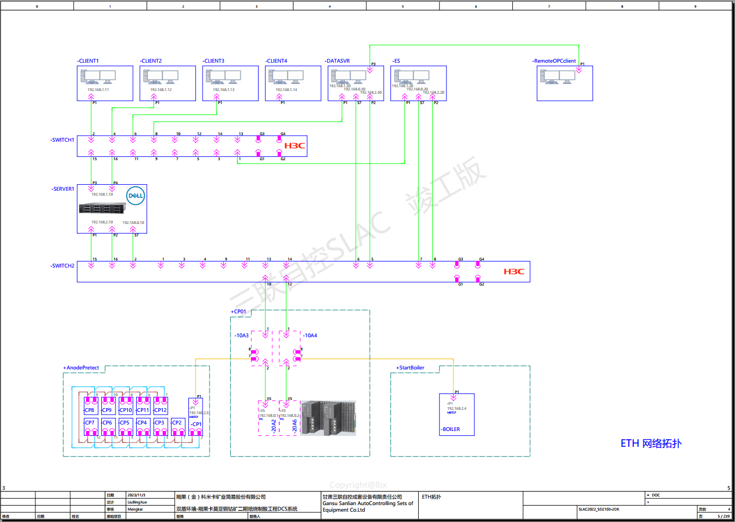Click the rack server image in SERVER1
This screenshot has width=735, height=522.
[102, 208]
